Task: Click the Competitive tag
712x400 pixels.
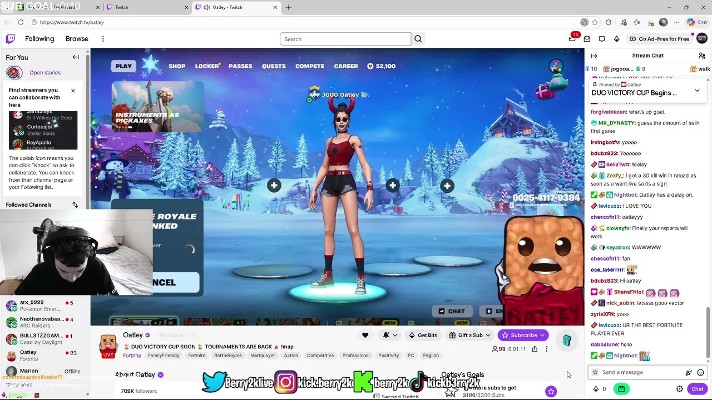Action: click(320, 356)
